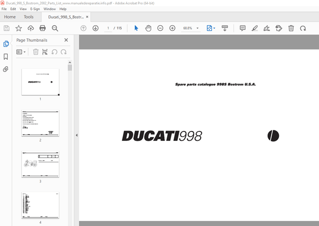This screenshot has height=226, width=319.
Task: Open the Window menu
Action: click(x=49, y=9)
